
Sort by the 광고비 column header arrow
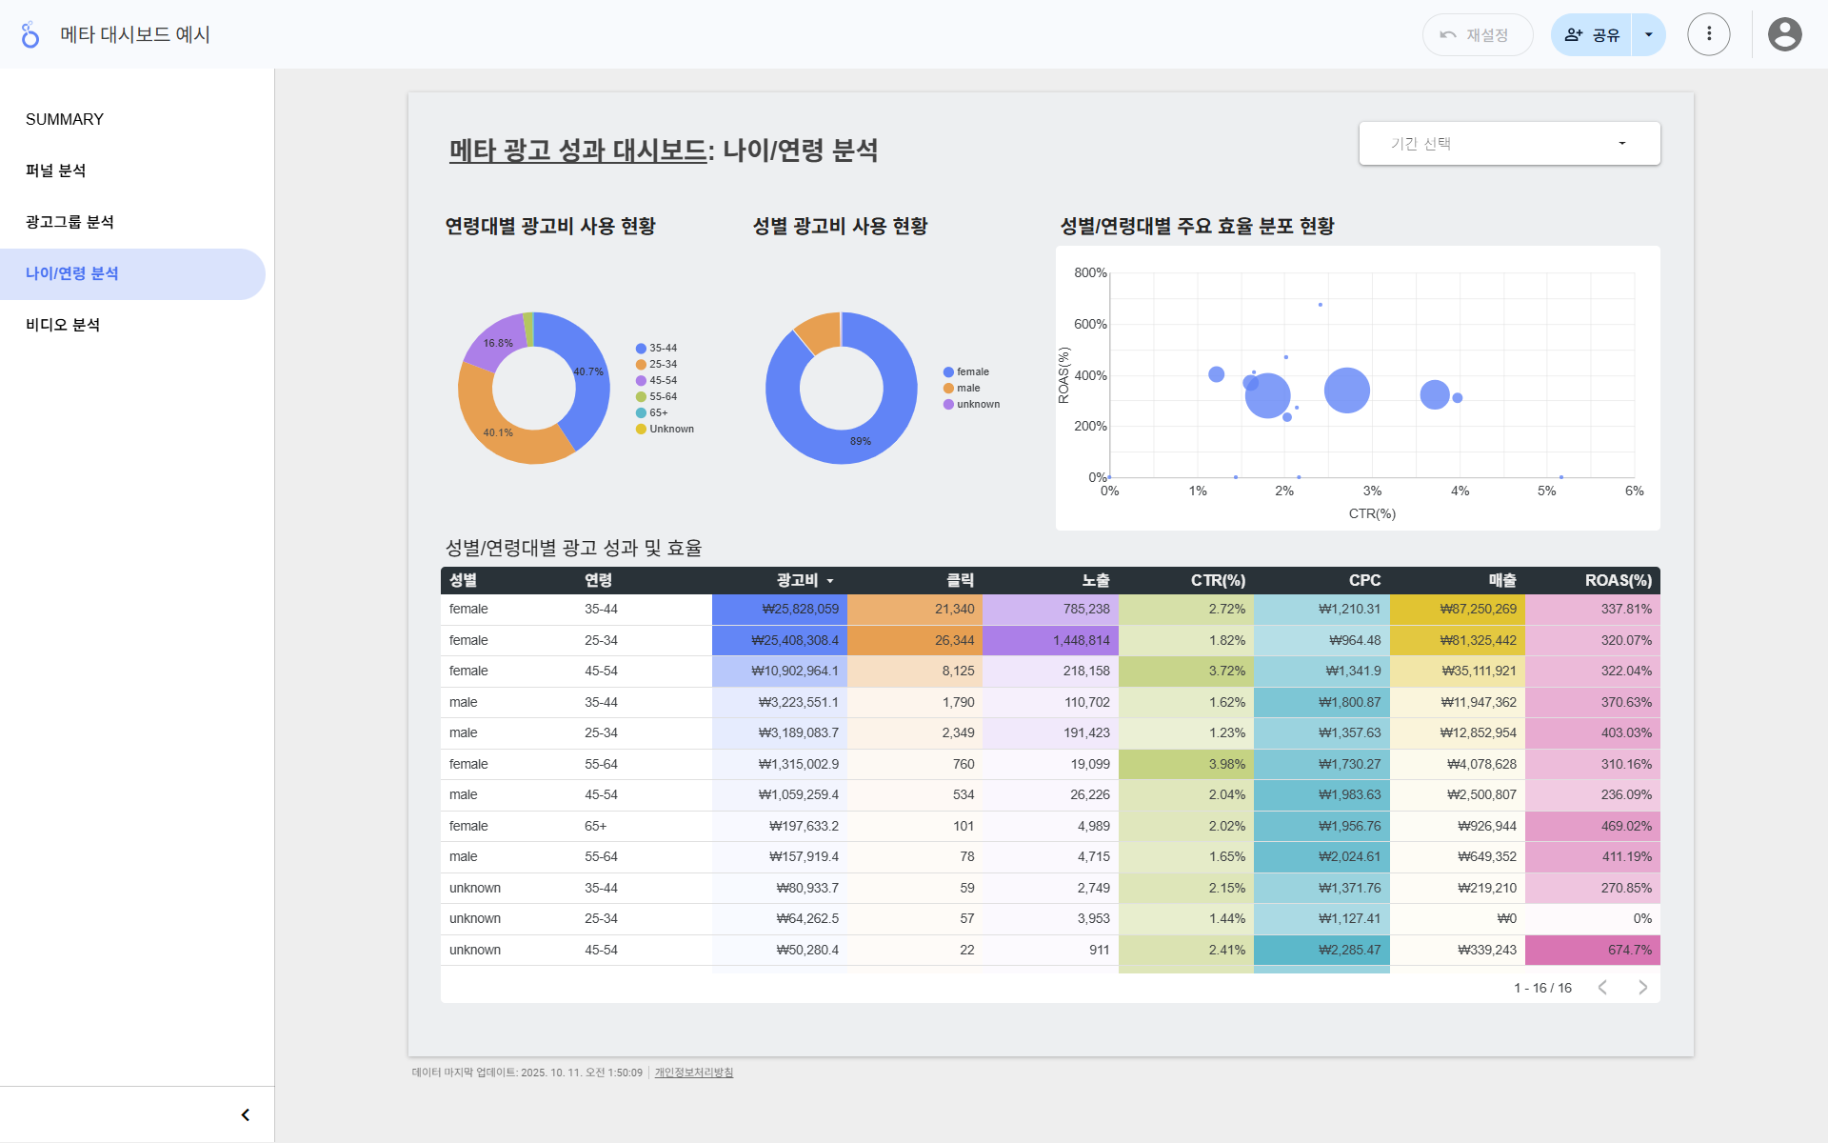point(830,581)
